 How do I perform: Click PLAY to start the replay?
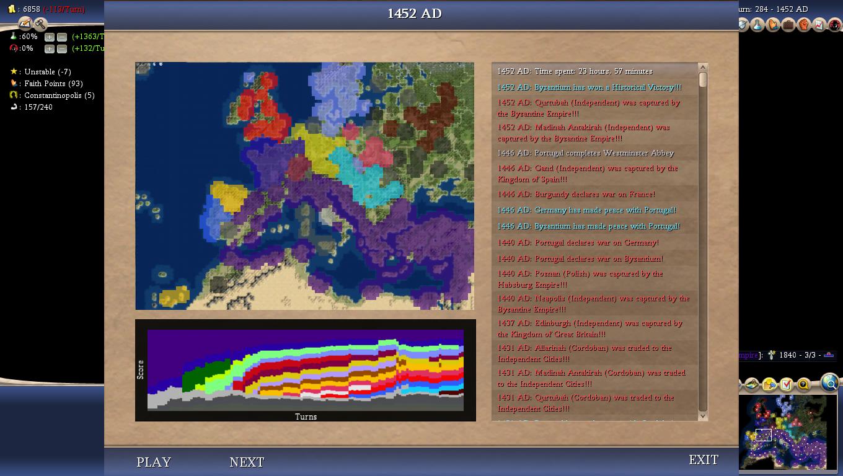pos(154,462)
